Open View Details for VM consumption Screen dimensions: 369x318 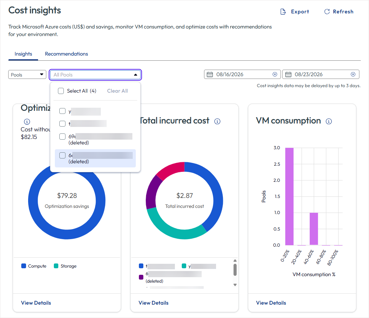(x=271, y=303)
